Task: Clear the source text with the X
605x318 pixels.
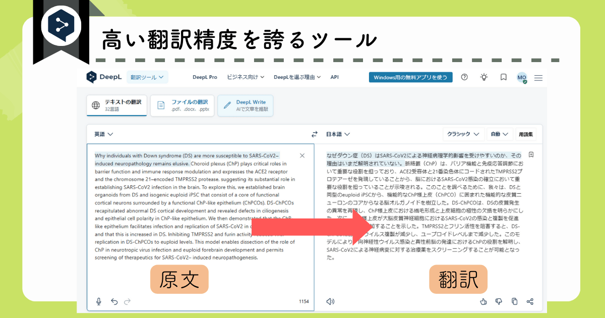Action: [302, 155]
